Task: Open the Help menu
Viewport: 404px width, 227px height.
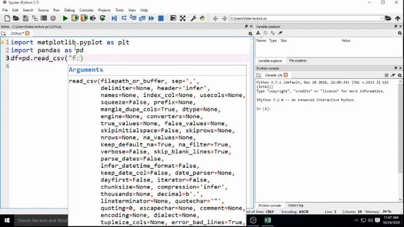Action: [x=144, y=10]
